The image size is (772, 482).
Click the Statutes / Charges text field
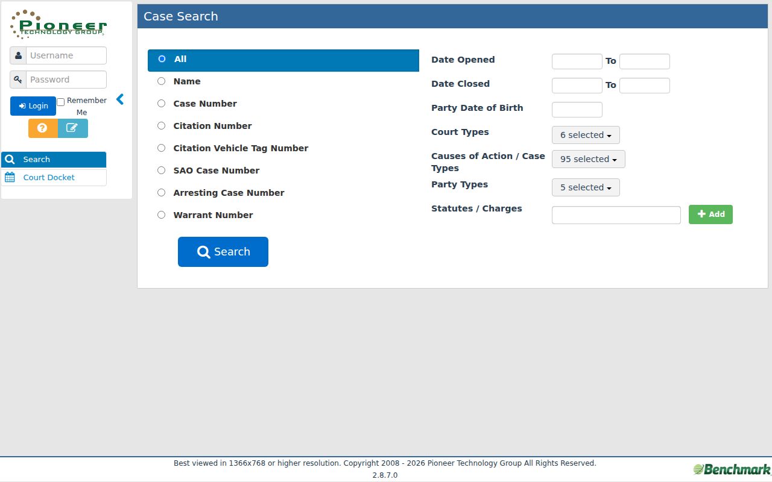[x=616, y=215]
